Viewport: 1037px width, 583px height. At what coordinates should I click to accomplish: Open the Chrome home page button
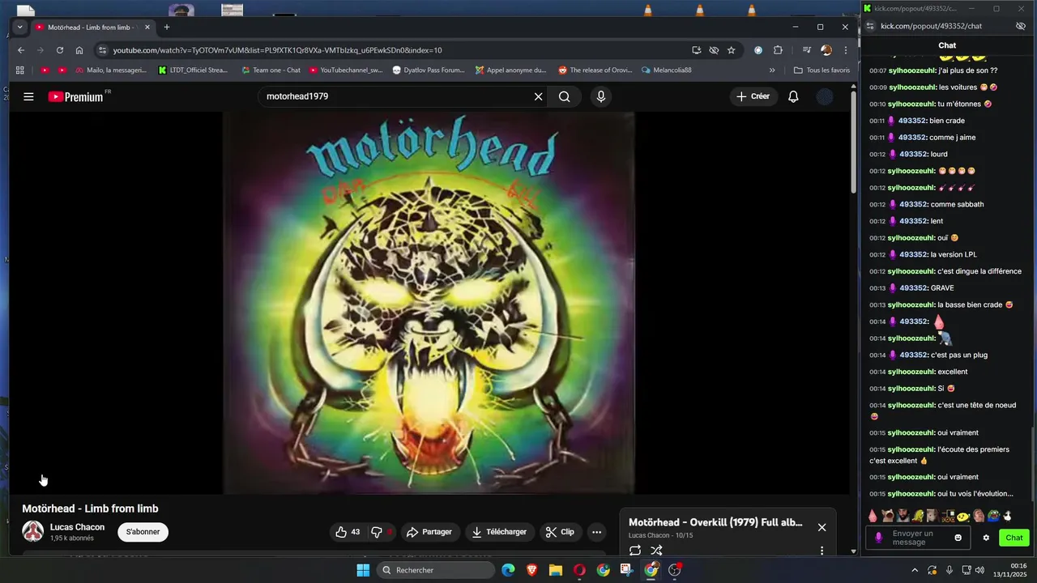79,50
